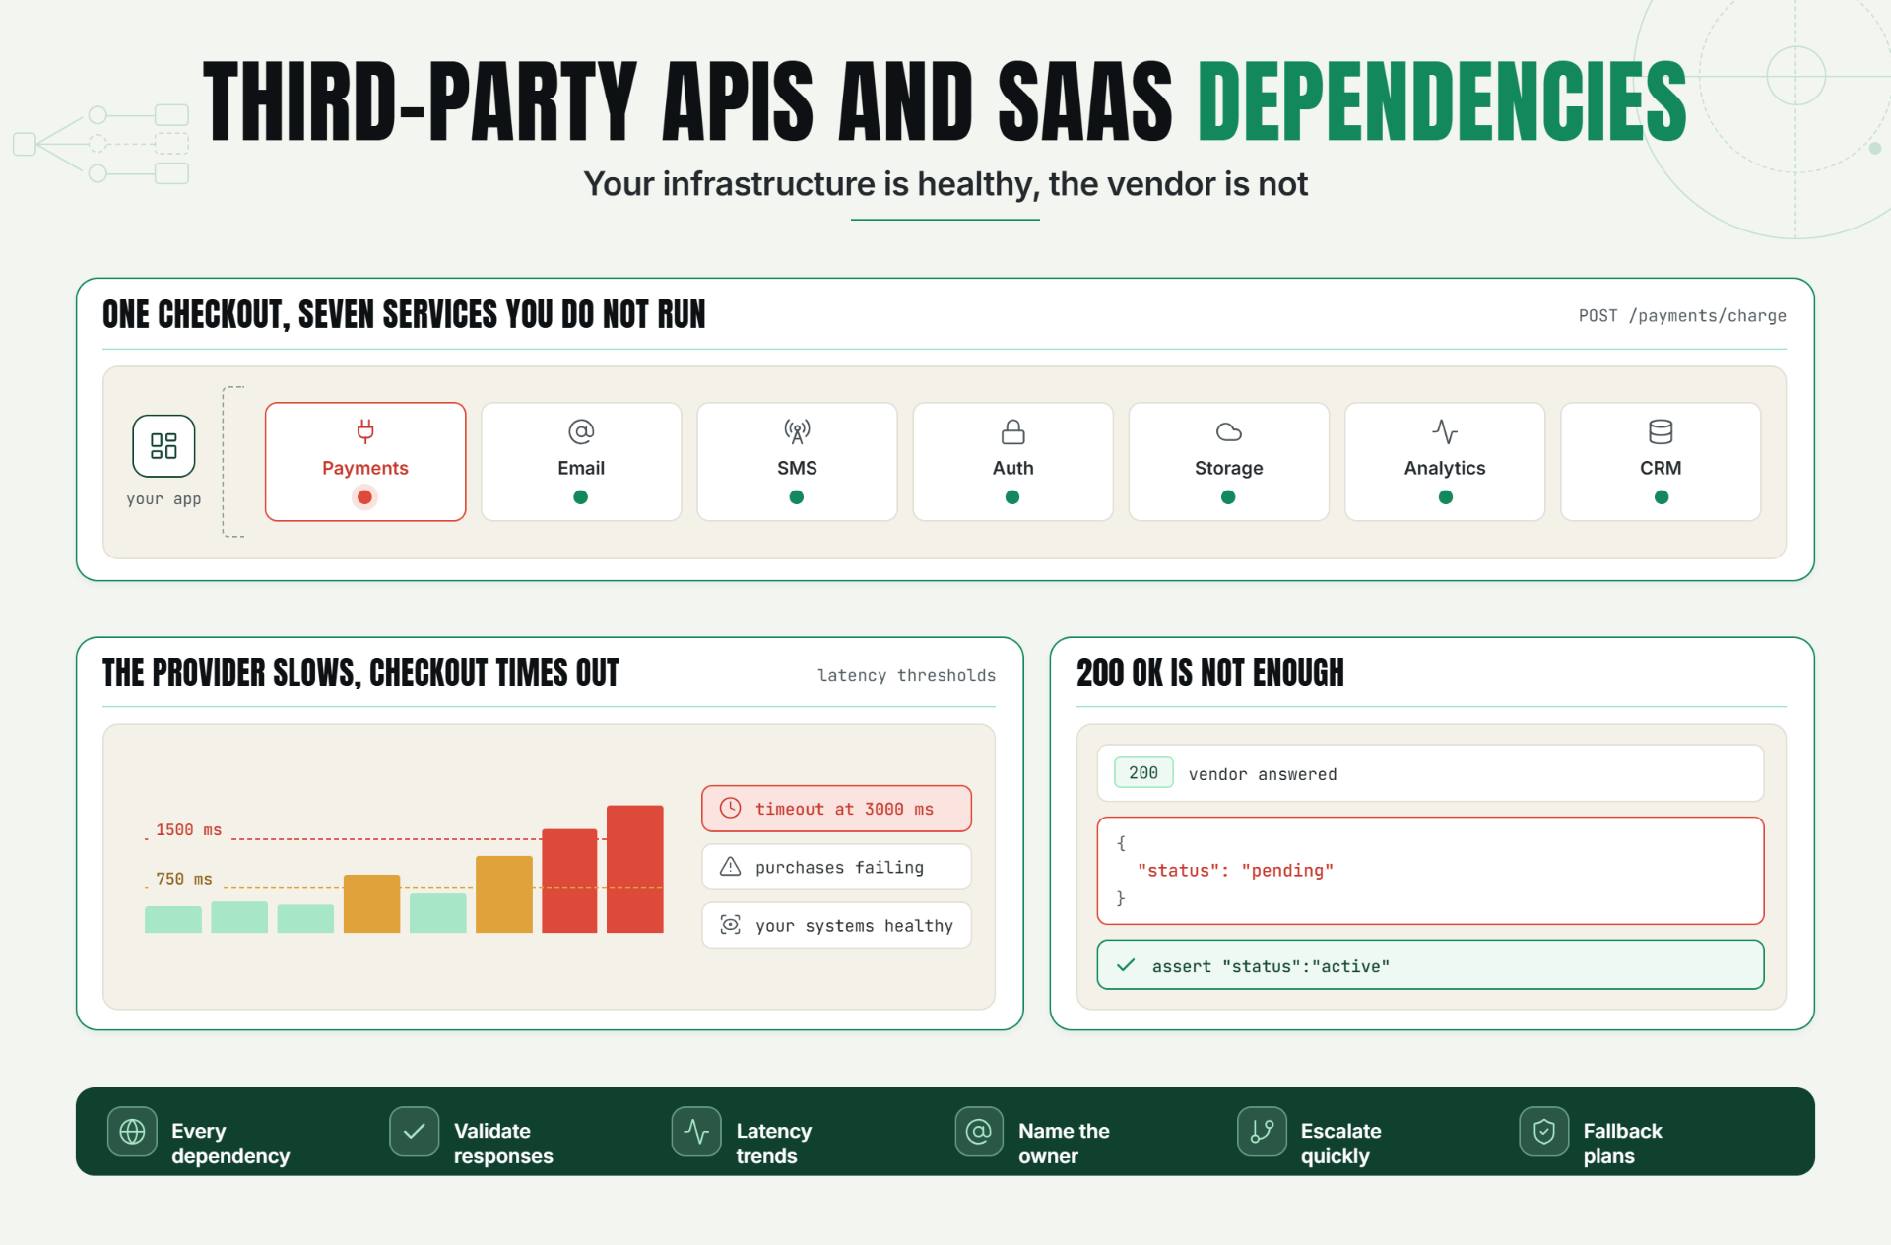The image size is (1891, 1245).
Task: Click the 'Storage' card label
Action: pos(1228,468)
